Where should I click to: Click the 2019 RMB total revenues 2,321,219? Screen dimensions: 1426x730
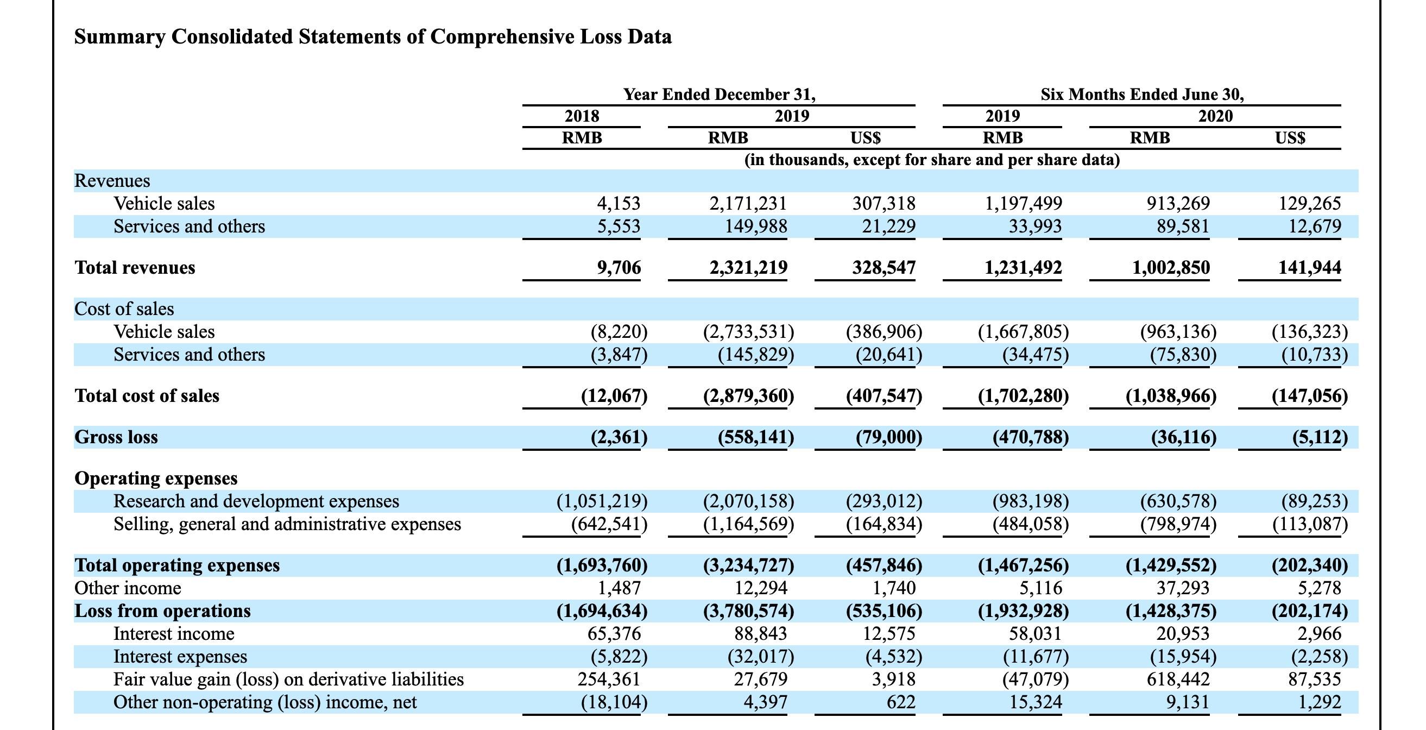(748, 268)
